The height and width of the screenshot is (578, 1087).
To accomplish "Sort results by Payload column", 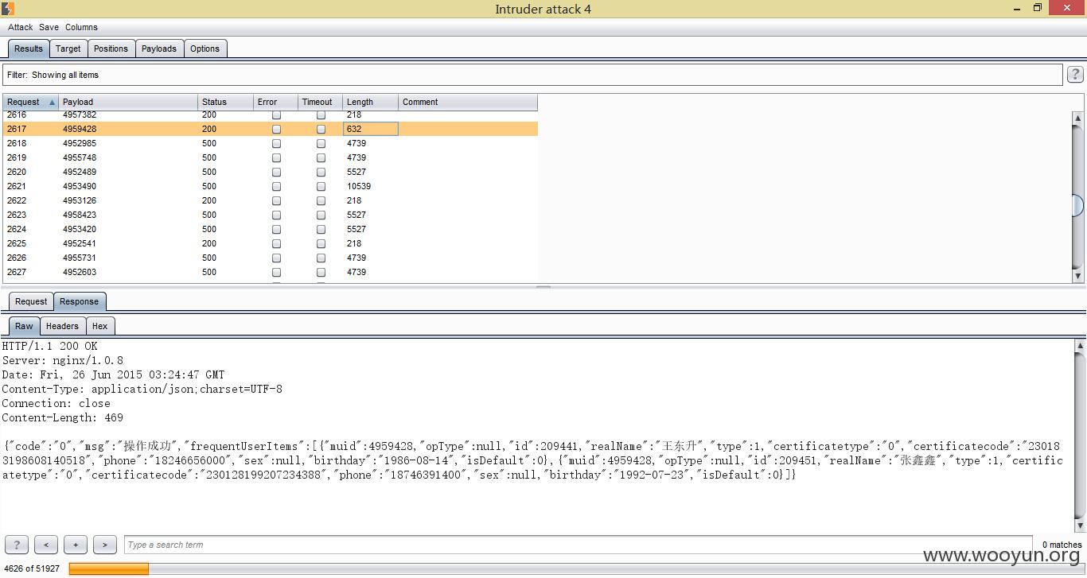I will [x=128, y=102].
